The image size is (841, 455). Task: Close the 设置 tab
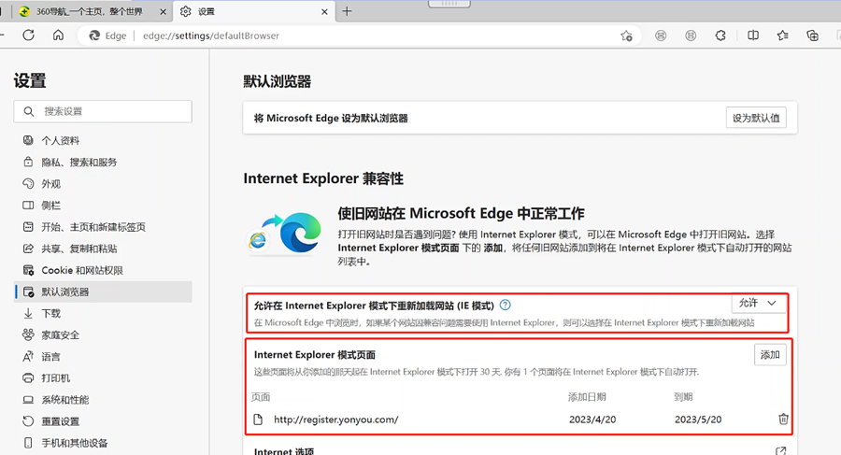[x=324, y=11]
